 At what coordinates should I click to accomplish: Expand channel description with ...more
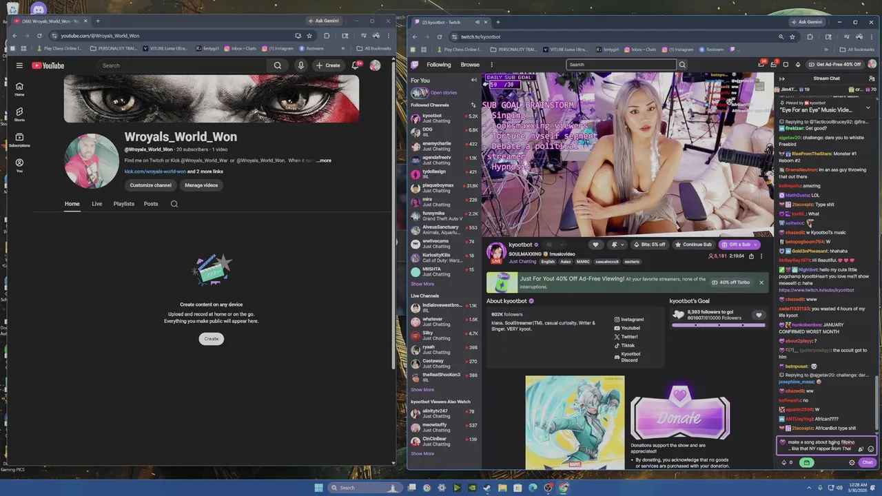(323, 161)
